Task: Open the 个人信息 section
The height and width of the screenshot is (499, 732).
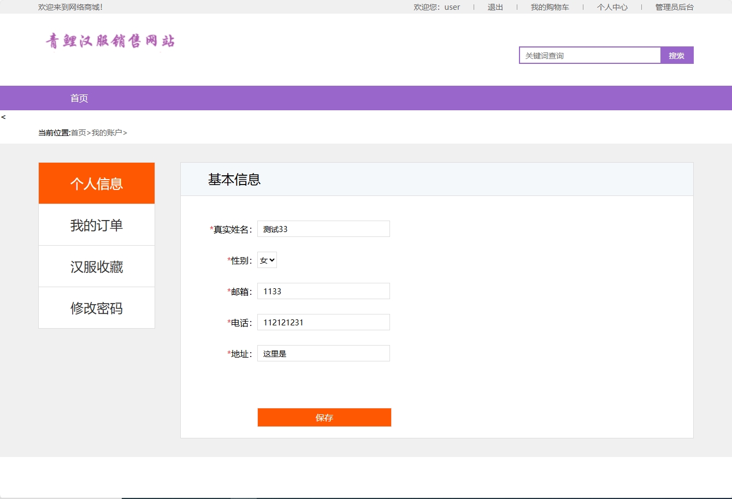Action: click(x=96, y=183)
